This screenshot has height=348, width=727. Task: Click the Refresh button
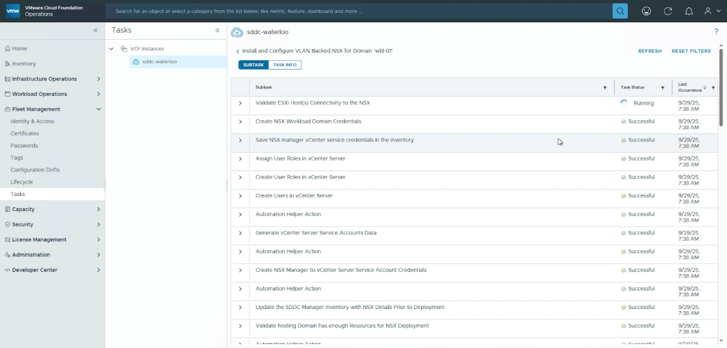649,51
